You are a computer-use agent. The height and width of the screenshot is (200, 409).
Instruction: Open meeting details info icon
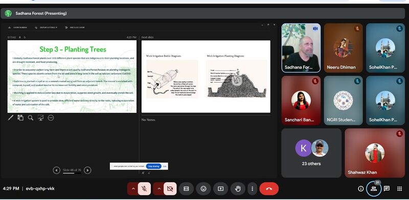(x=360, y=189)
